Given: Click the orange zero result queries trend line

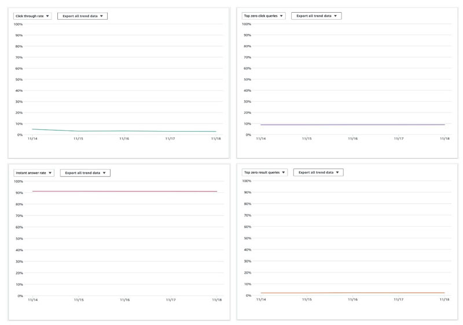Looking at the screenshot, I should point(352,293).
